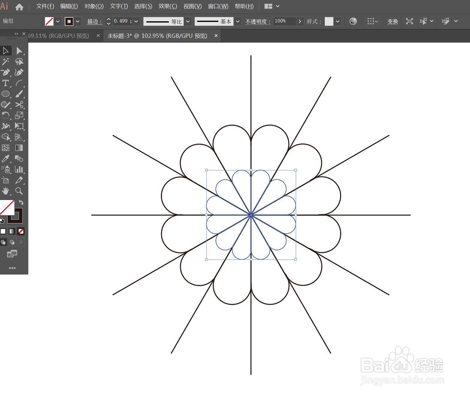Close the 未标题-3* document tab
Viewport: 470px width, 396px height.
(216, 36)
